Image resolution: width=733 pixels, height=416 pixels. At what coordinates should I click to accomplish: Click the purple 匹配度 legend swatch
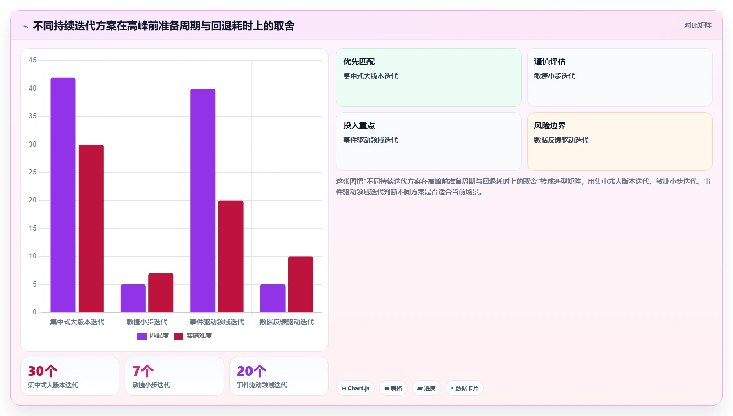pyautogui.click(x=142, y=336)
